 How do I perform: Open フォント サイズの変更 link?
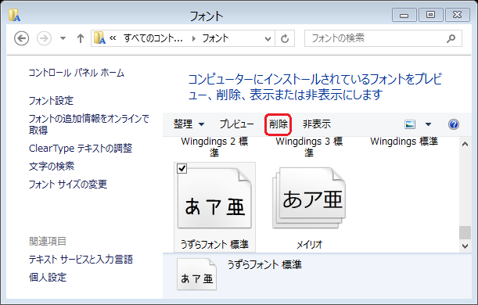point(68,184)
